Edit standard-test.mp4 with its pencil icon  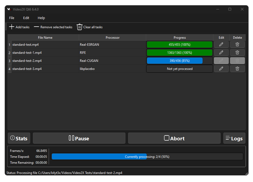[x=221, y=44]
